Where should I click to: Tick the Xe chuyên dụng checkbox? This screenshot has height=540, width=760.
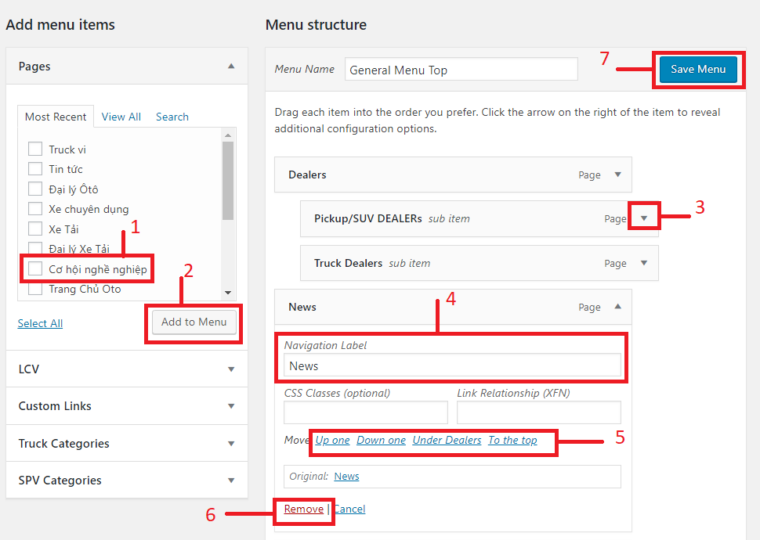(x=35, y=208)
